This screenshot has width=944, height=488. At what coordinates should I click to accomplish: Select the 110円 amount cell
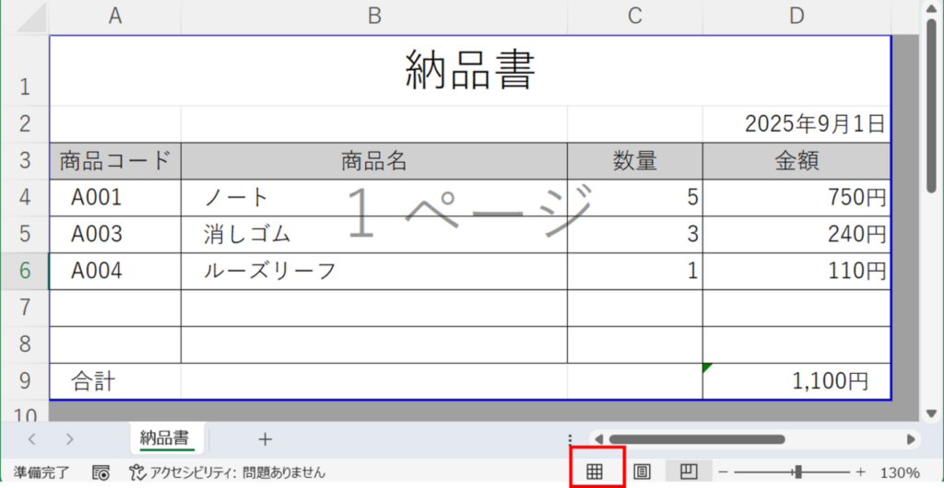coord(796,271)
